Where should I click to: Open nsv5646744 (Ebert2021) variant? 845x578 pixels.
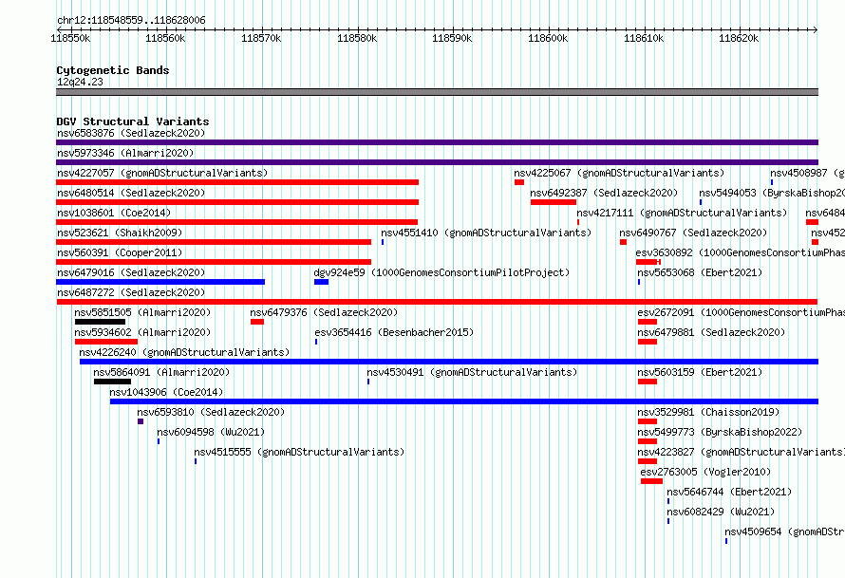tap(729, 492)
